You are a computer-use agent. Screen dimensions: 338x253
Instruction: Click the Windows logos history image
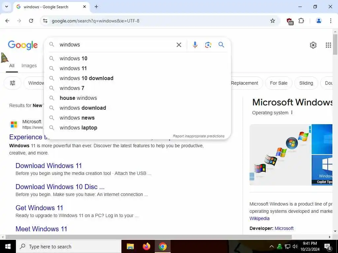pyautogui.click(x=280, y=155)
